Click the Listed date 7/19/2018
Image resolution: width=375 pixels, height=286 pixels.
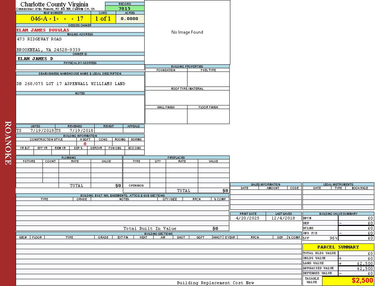coord(42,130)
